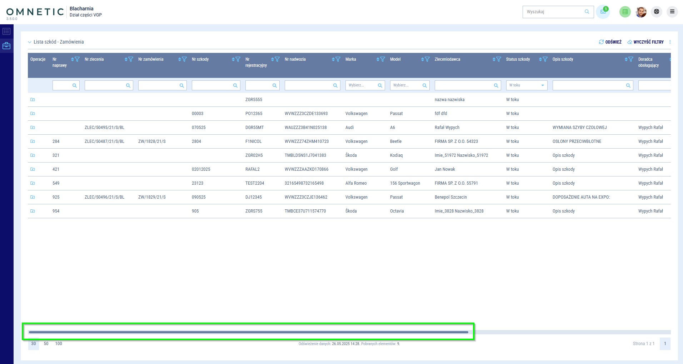
Task: Collapse the Lista szkód - Zamówienia panel
Action: tap(30, 42)
